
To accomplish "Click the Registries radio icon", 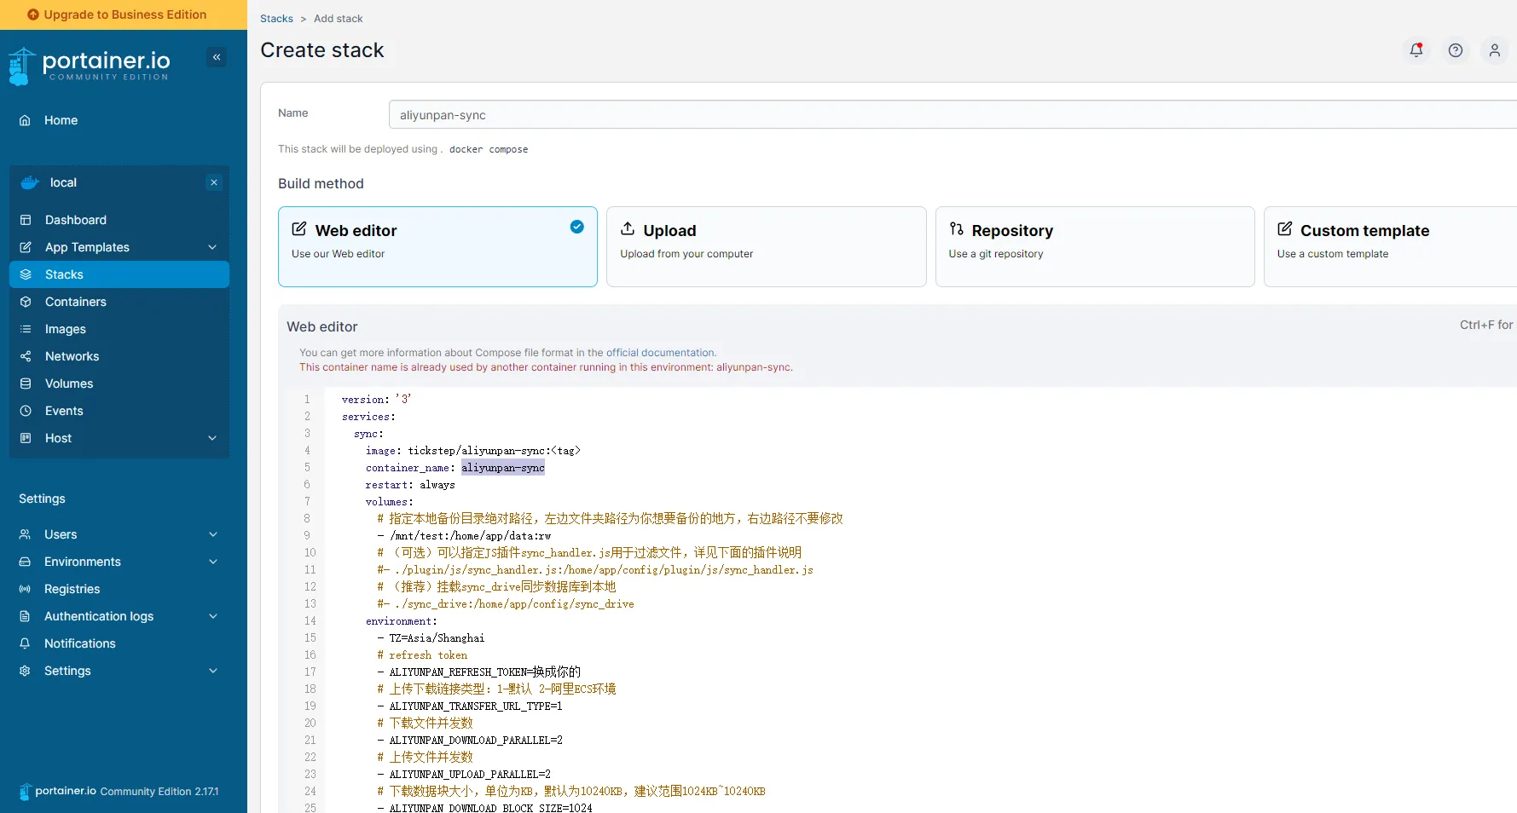I will pos(25,589).
